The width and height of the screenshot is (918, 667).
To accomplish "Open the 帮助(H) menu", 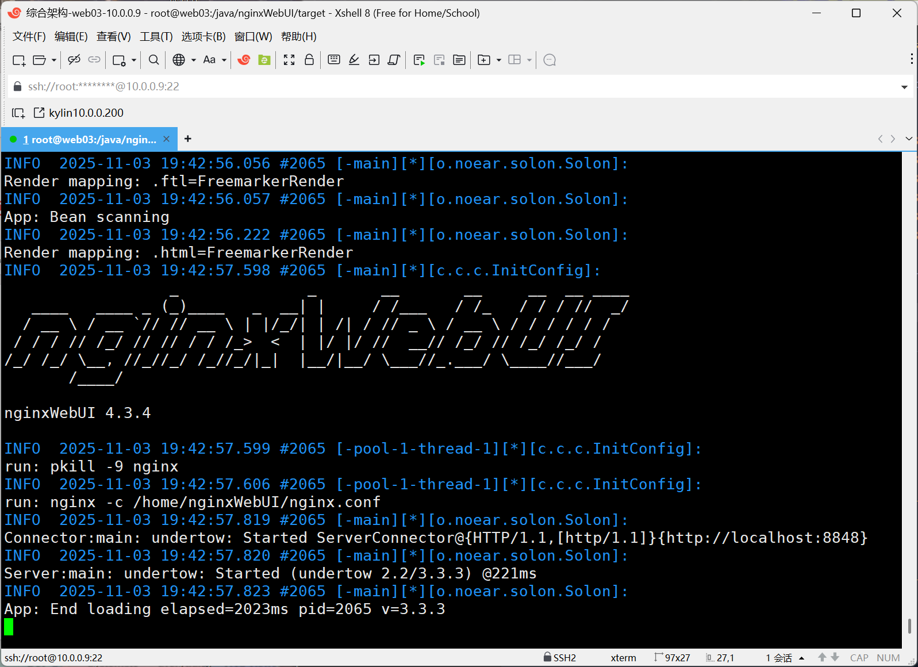I will [x=299, y=37].
